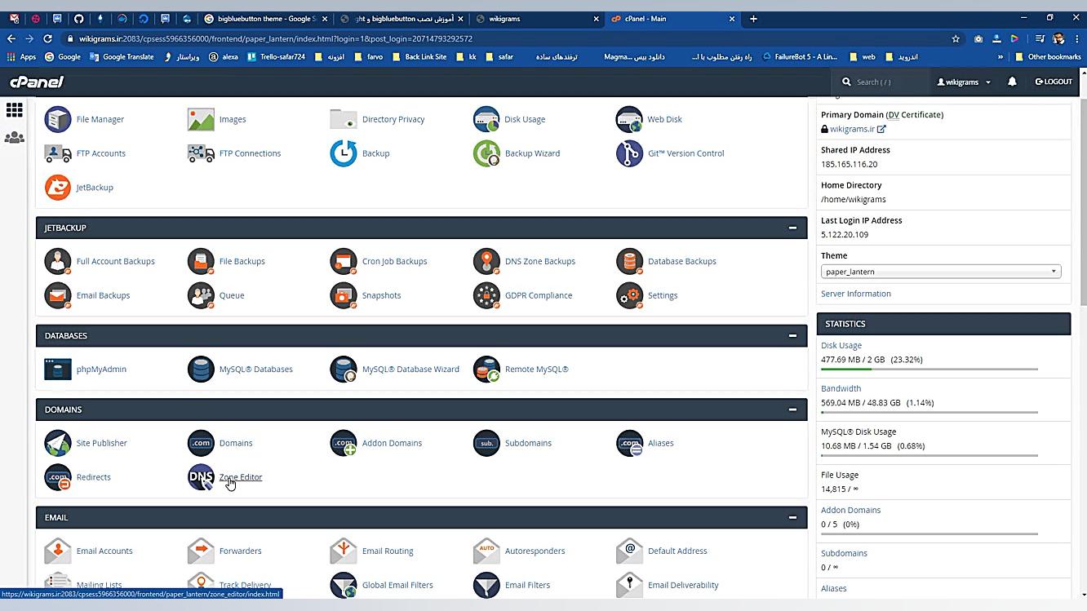Click the Email Backups icon
The width and height of the screenshot is (1087, 611).
click(58, 295)
